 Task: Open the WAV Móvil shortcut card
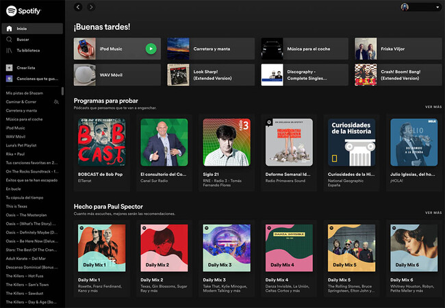pos(117,75)
